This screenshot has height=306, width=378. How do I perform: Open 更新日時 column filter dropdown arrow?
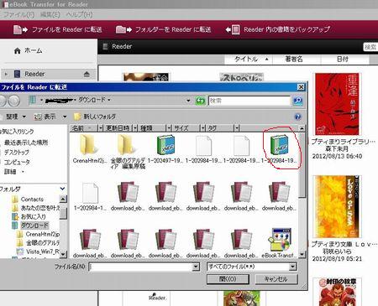[x=135, y=128]
